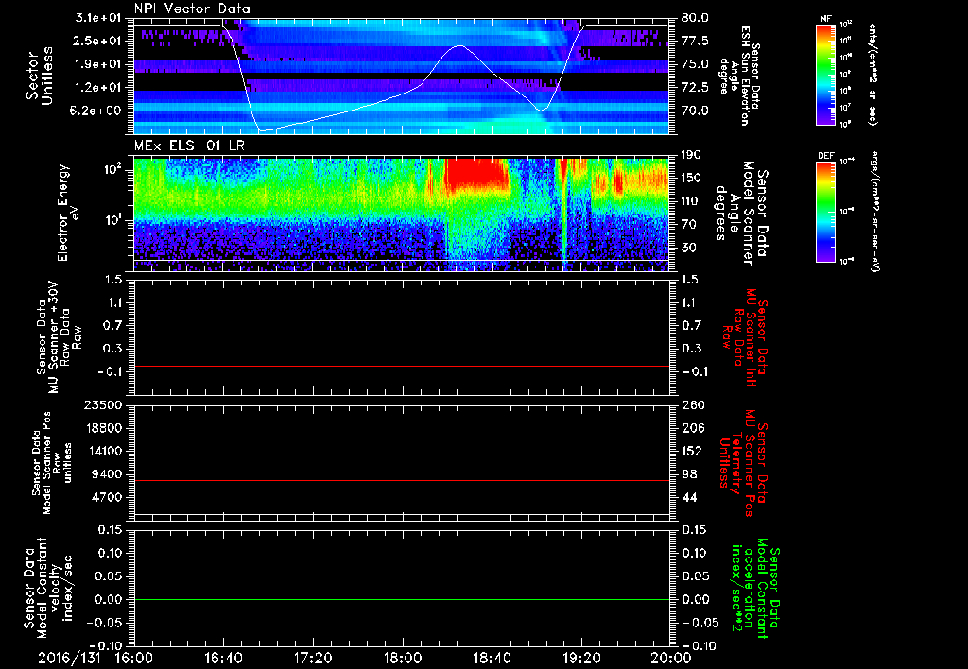Click the 'cnts/(cm**2-sr-sec)' units label
This screenshot has width=968, height=669.
click(873, 75)
